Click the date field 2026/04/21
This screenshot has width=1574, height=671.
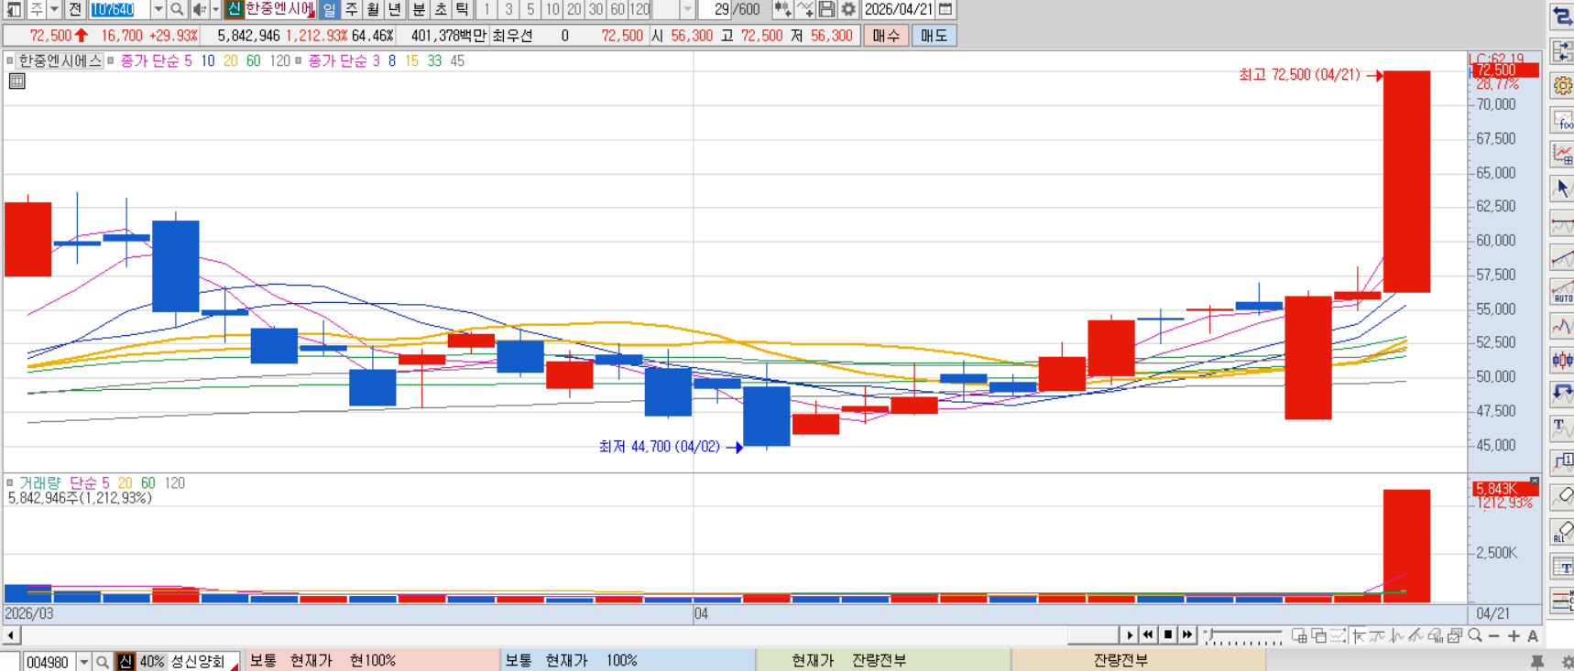click(899, 9)
